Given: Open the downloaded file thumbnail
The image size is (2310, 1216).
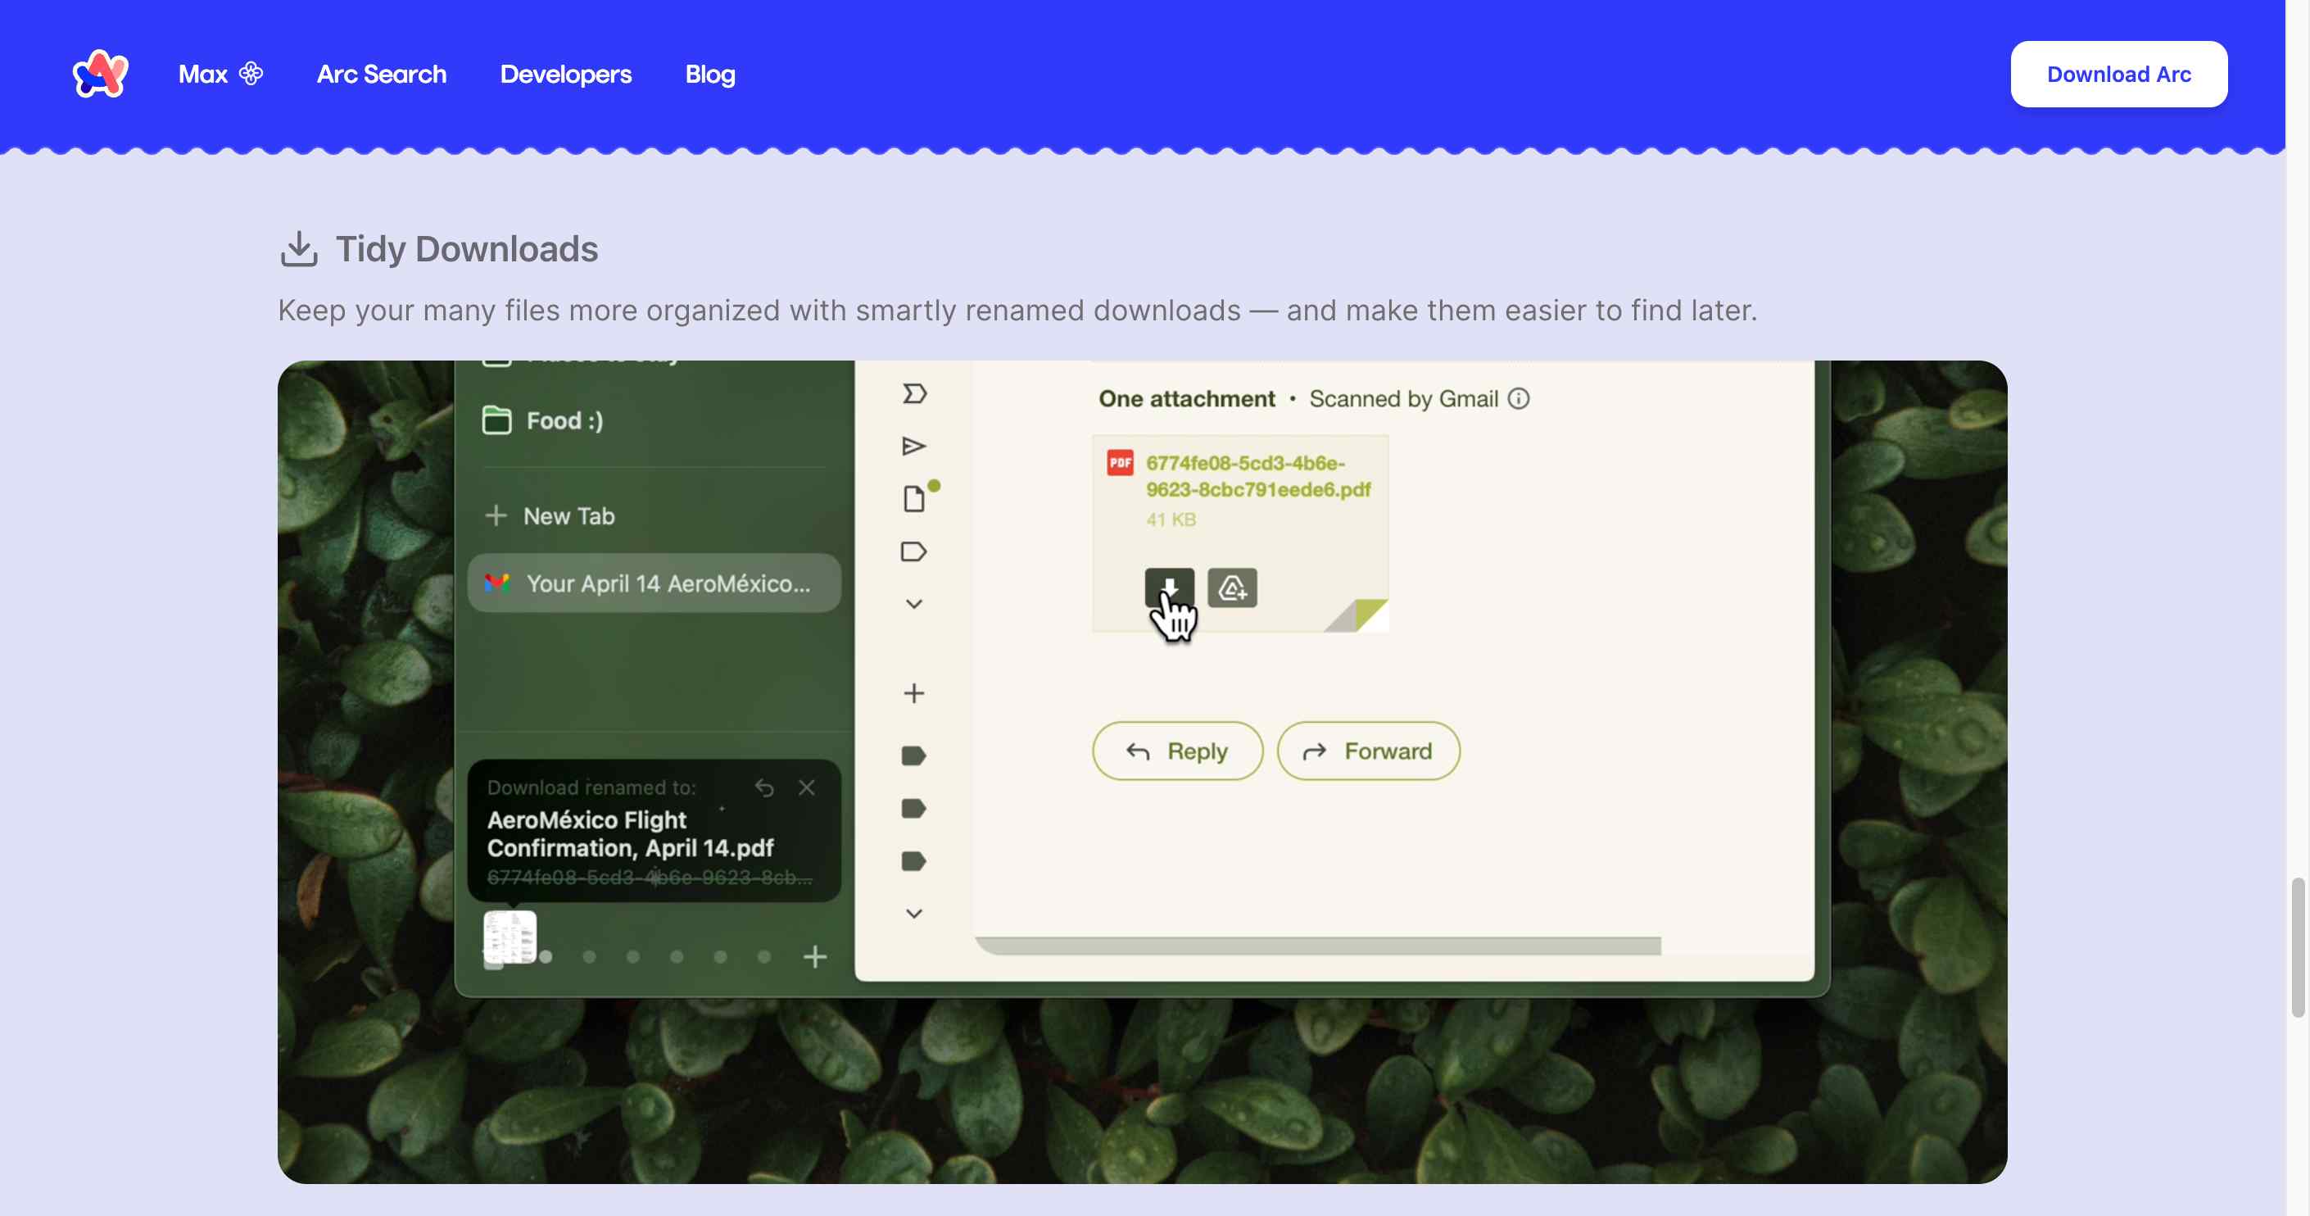Looking at the screenshot, I should [x=510, y=938].
